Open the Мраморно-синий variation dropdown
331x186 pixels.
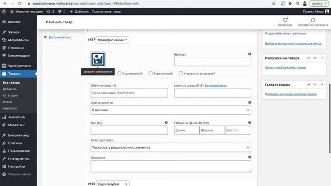112,40
